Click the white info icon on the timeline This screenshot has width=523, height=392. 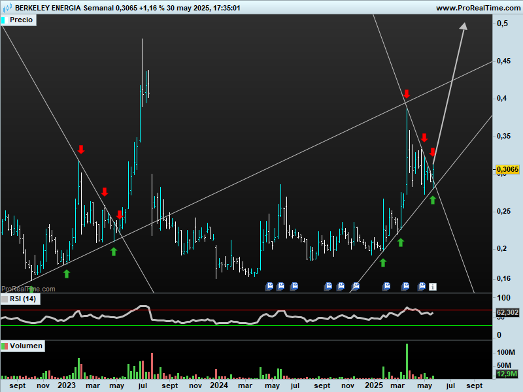[432, 286]
